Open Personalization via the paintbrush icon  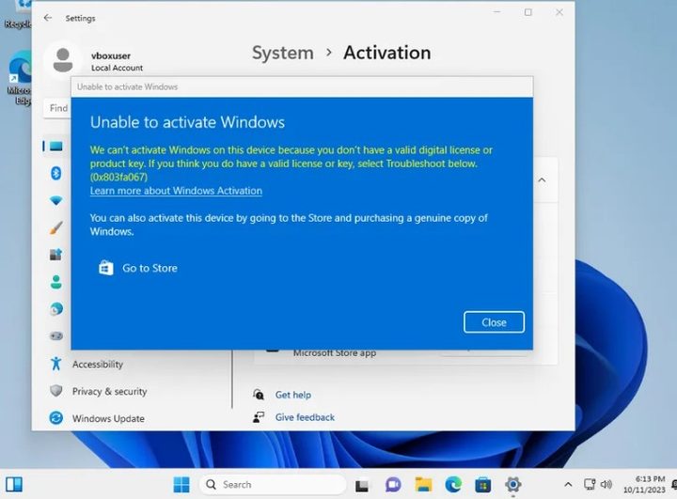[55, 227]
